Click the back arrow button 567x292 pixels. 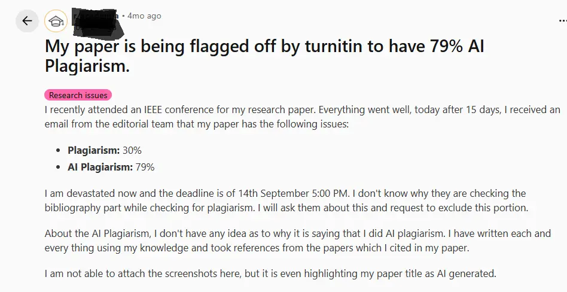27,22
